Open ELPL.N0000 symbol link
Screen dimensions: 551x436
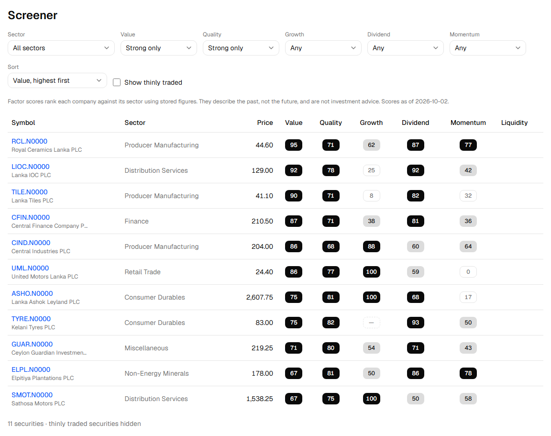(31, 369)
